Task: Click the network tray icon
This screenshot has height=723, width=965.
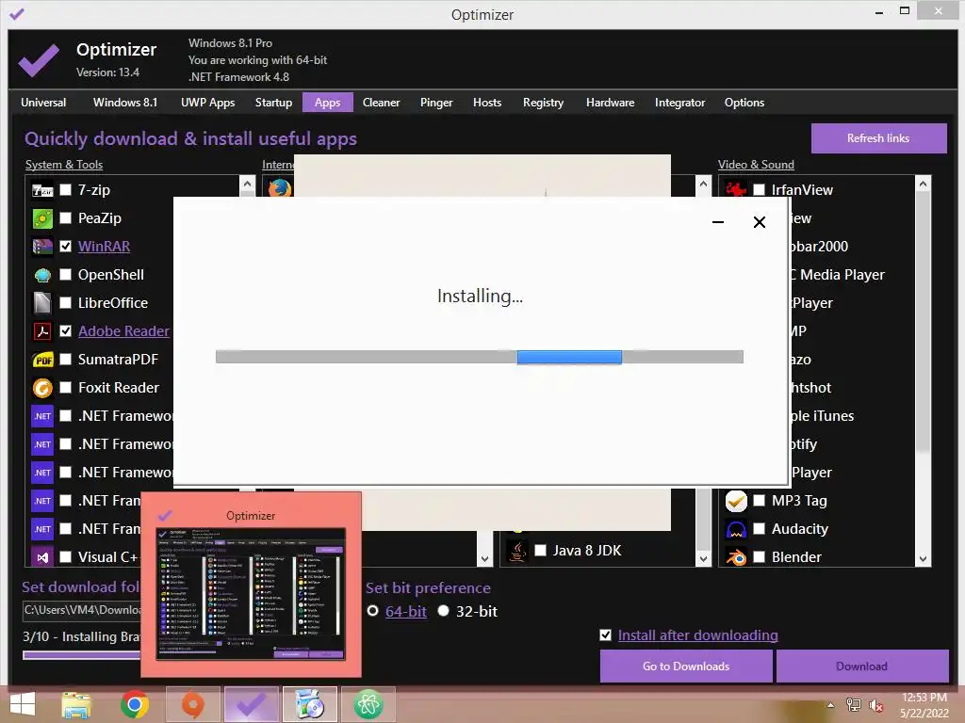Action: (854, 705)
